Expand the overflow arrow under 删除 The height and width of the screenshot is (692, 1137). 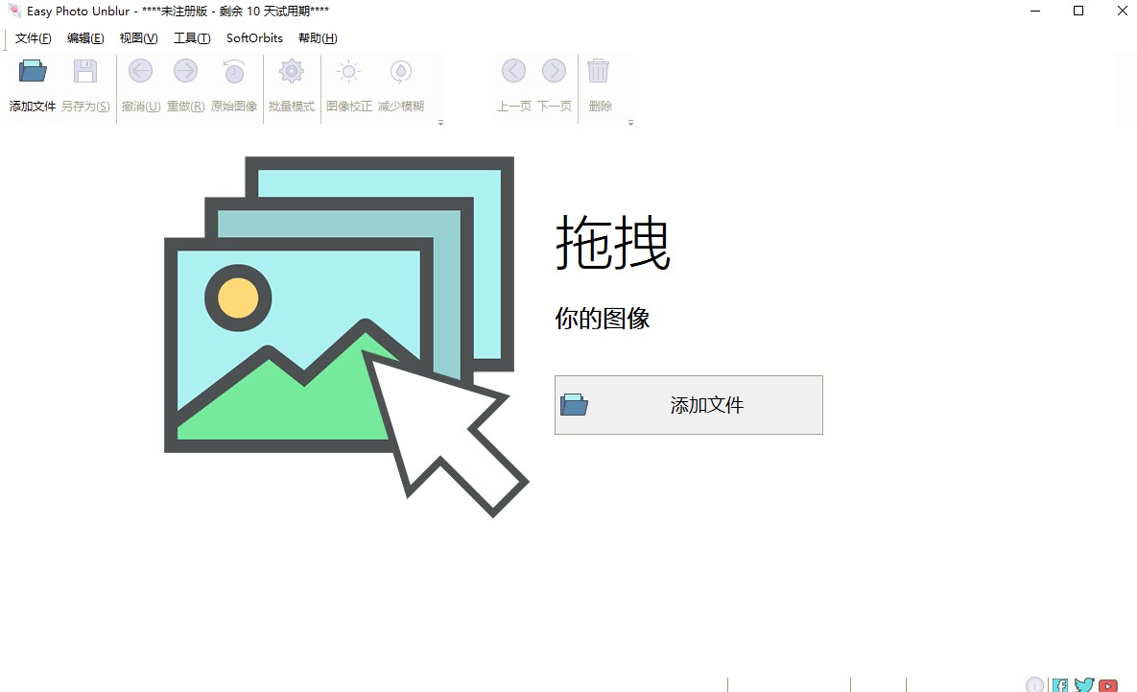pyautogui.click(x=630, y=122)
